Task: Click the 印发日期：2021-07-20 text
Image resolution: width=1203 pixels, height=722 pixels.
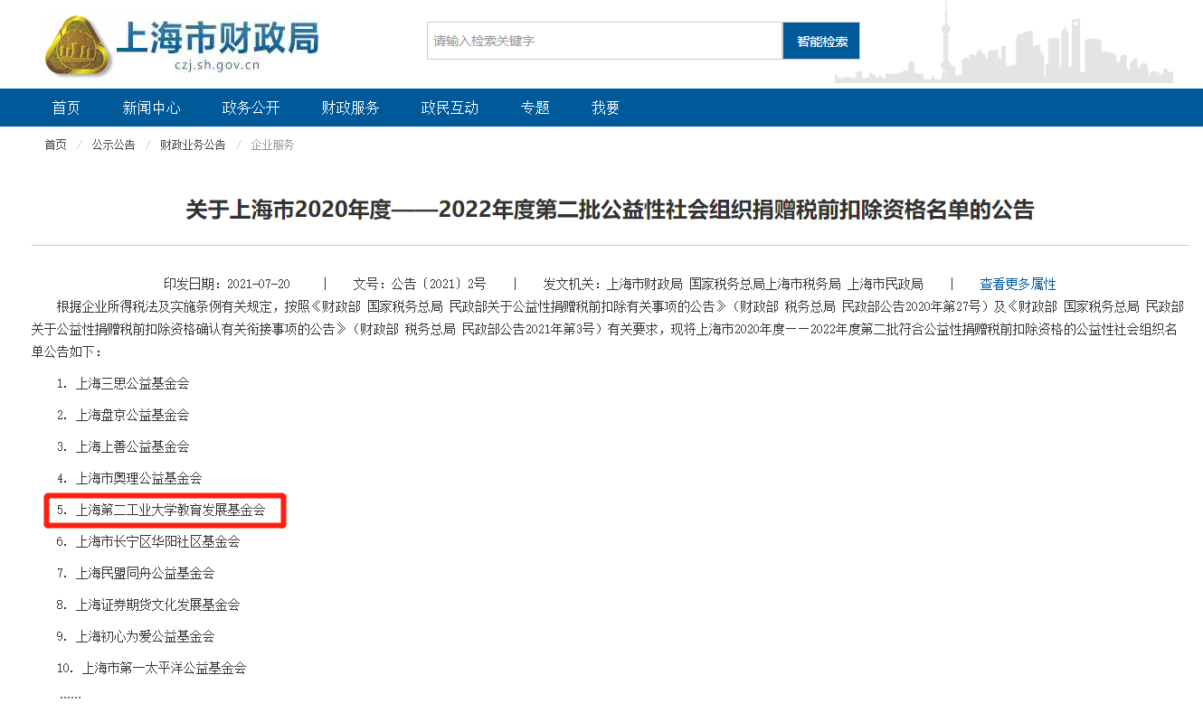Action: (227, 284)
